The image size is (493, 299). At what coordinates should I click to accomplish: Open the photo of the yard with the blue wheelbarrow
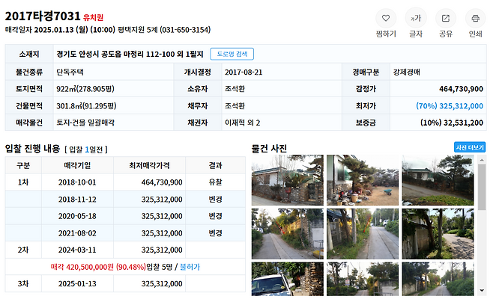point(363,180)
